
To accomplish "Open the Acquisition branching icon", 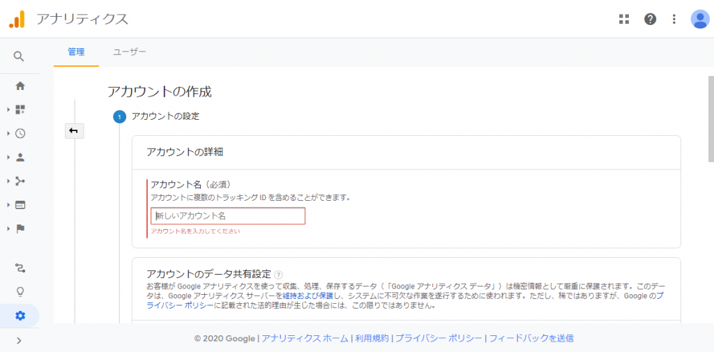I will click(x=20, y=181).
